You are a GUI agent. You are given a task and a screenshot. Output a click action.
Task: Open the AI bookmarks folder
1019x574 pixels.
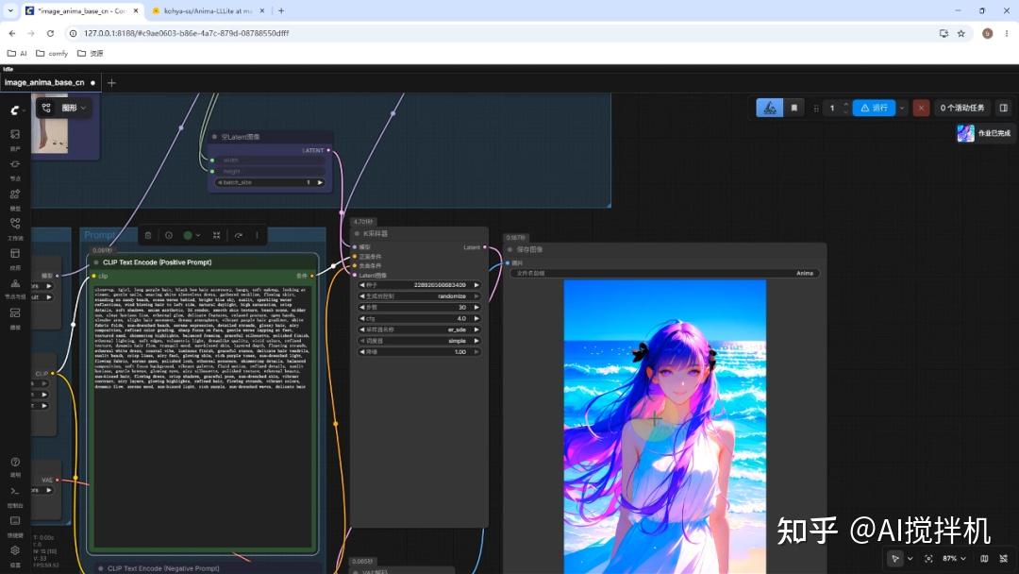click(x=17, y=53)
